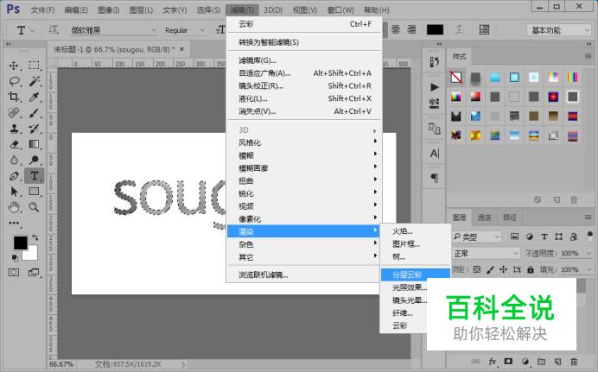Select the Rectangle shape tool
Viewport: 598px width, 372px height.
point(35,192)
